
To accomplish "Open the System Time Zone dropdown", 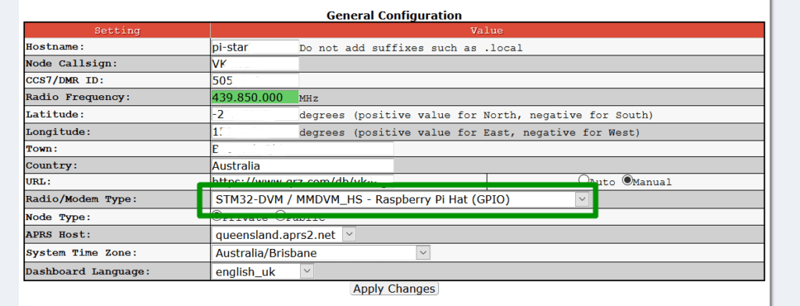I will 321,253.
